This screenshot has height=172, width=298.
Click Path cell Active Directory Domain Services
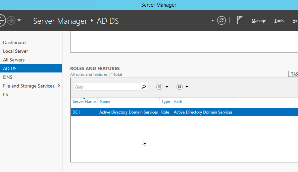[203, 112]
